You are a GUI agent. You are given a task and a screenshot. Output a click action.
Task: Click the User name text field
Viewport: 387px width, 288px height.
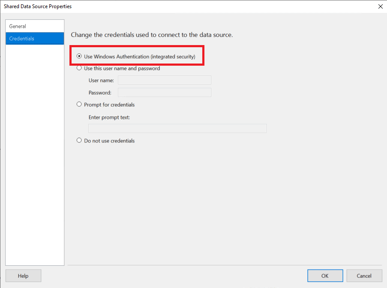click(x=165, y=80)
